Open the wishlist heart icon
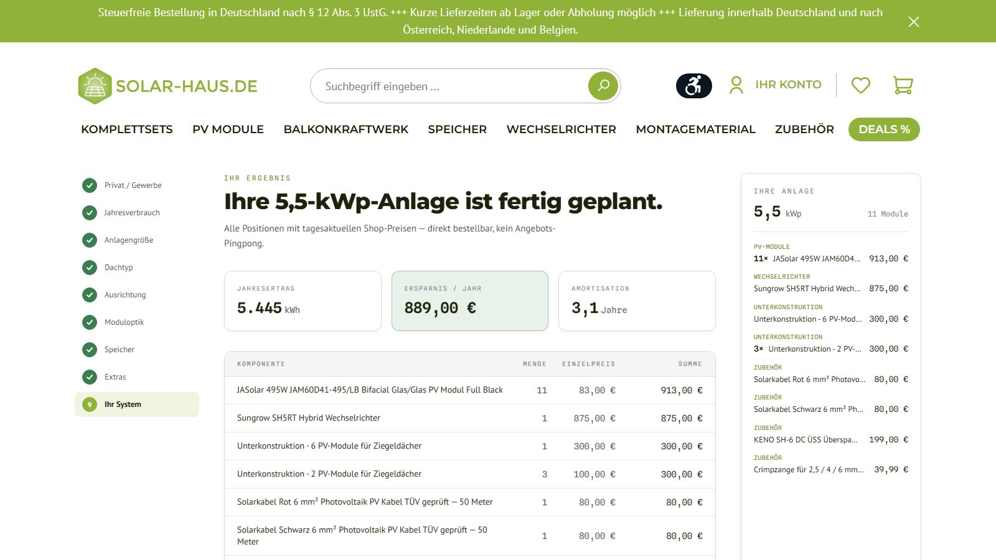Image resolution: width=996 pixels, height=560 pixels. (x=860, y=85)
